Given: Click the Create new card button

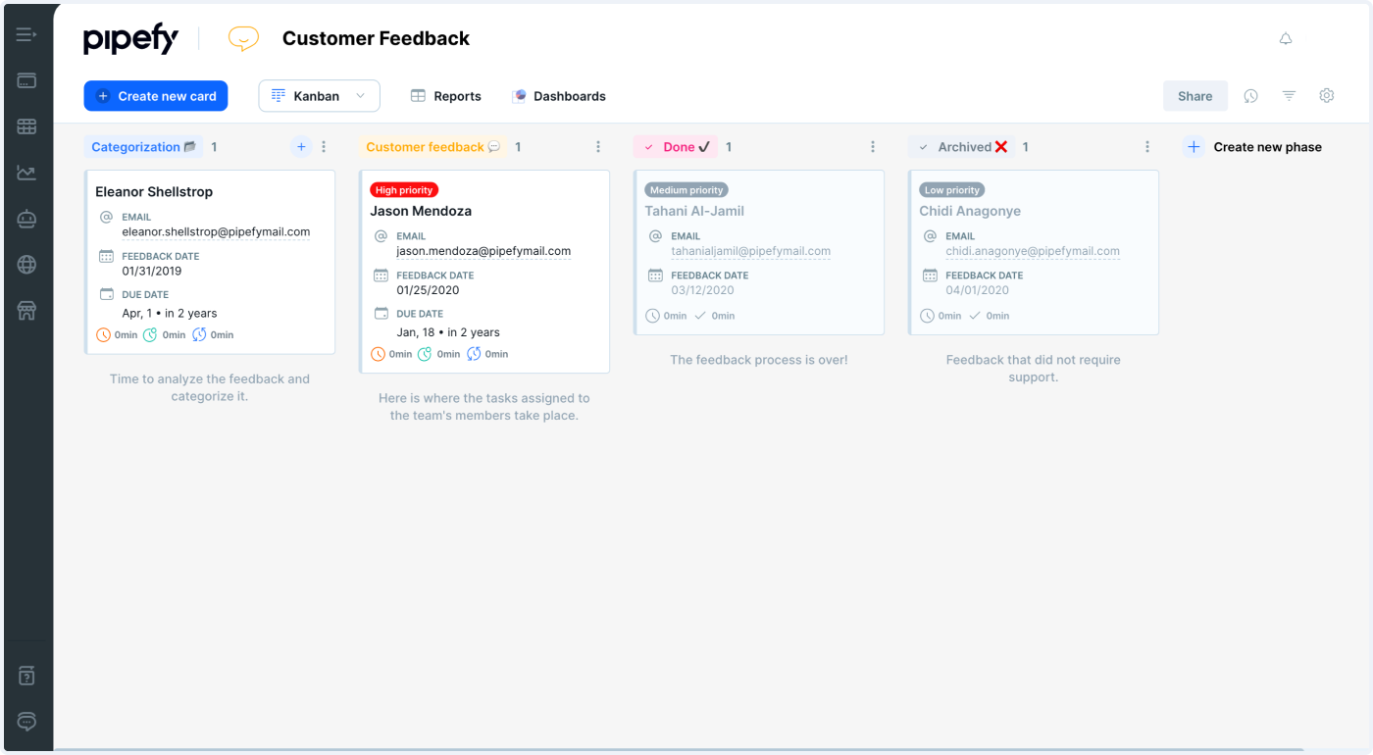Looking at the screenshot, I should coord(155,95).
